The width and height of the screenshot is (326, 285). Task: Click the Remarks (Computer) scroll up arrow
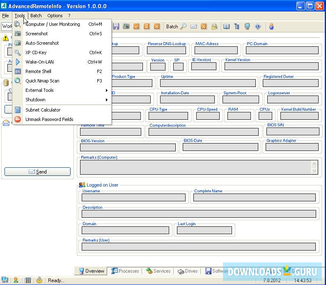click(314, 164)
